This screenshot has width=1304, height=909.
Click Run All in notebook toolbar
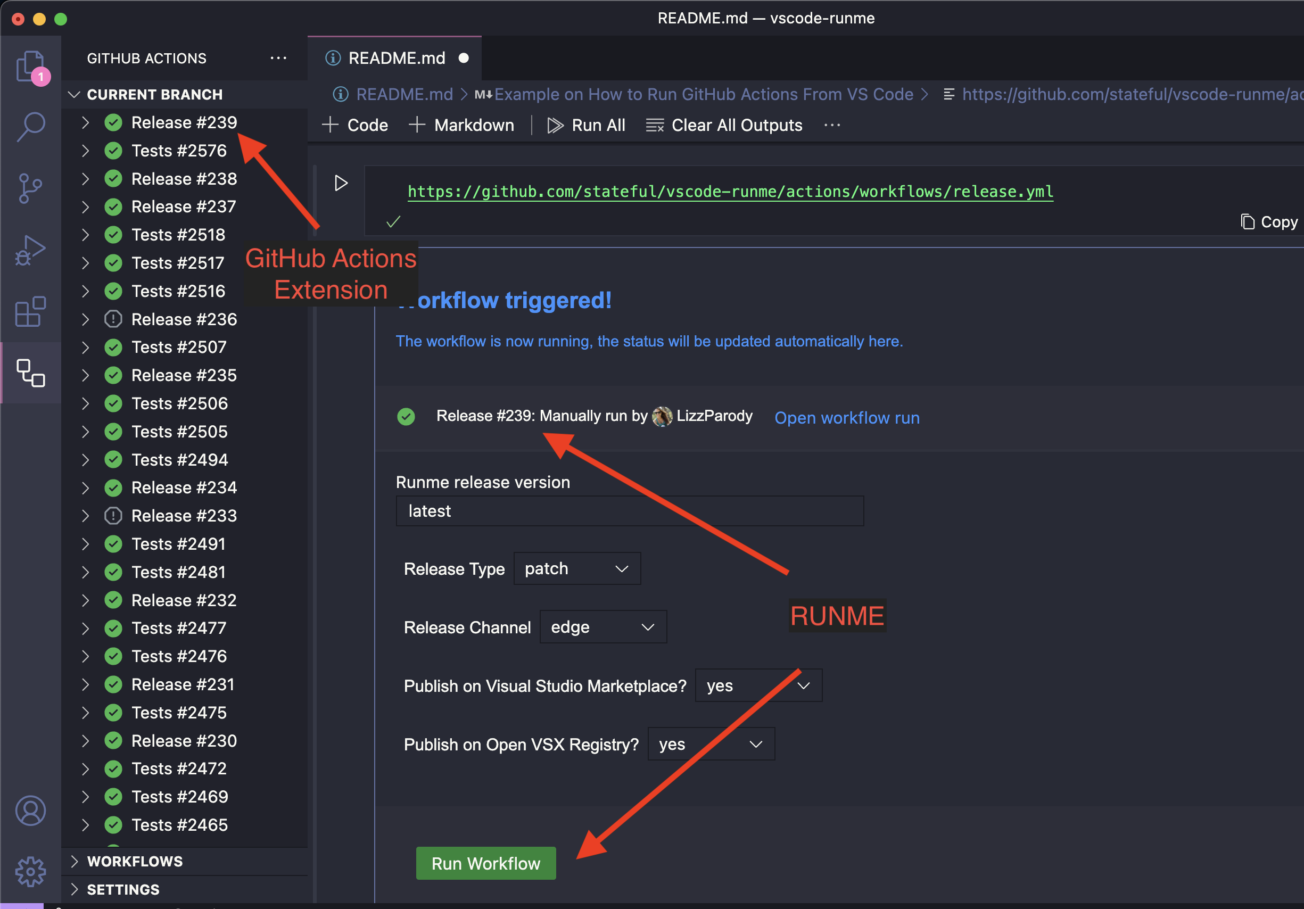(x=585, y=125)
